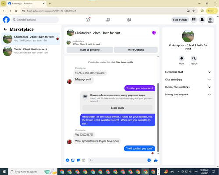
Task: Click the 'Hi Ali, is this still available?' message
Action: [90, 73]
